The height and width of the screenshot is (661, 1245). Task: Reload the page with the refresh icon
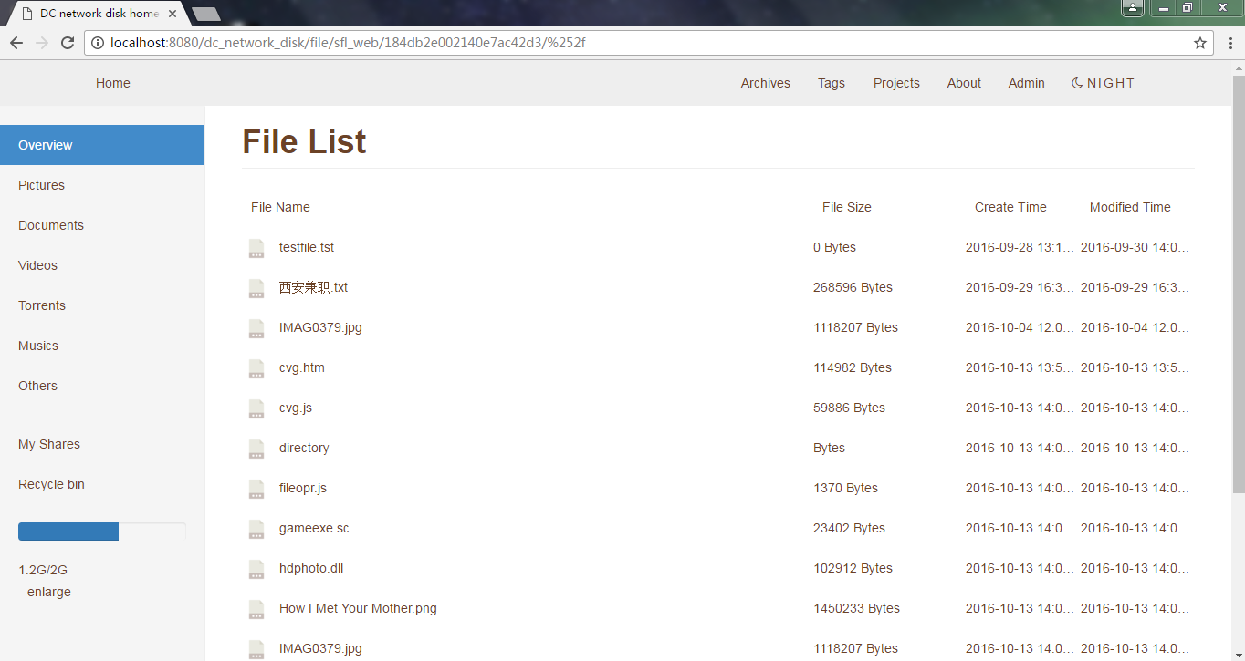68,43
